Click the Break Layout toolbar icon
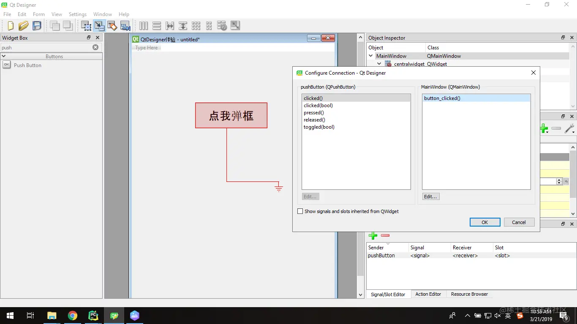The width and height of the screenshot is (577, 324). (222, 26)
